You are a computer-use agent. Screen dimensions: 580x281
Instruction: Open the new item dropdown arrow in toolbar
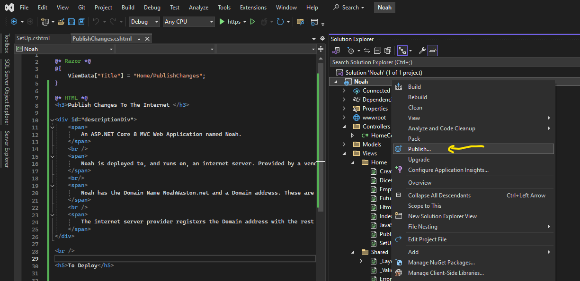(52, 22)
